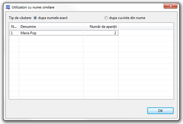Click the divider between N... and Denumire headers

click(19, 27)
